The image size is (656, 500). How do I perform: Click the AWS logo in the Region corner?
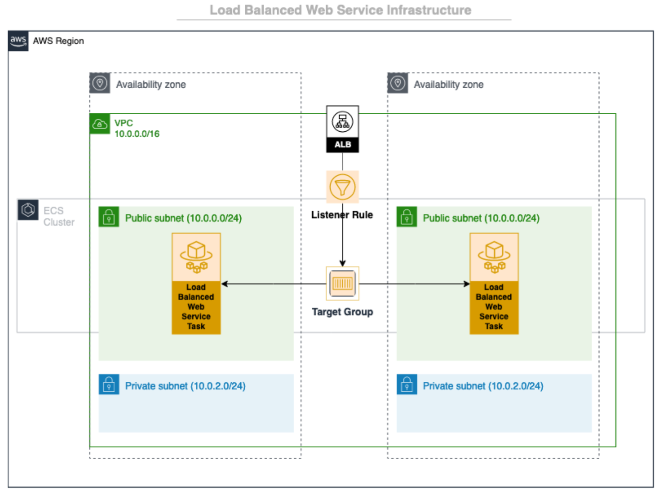(18, 41)
